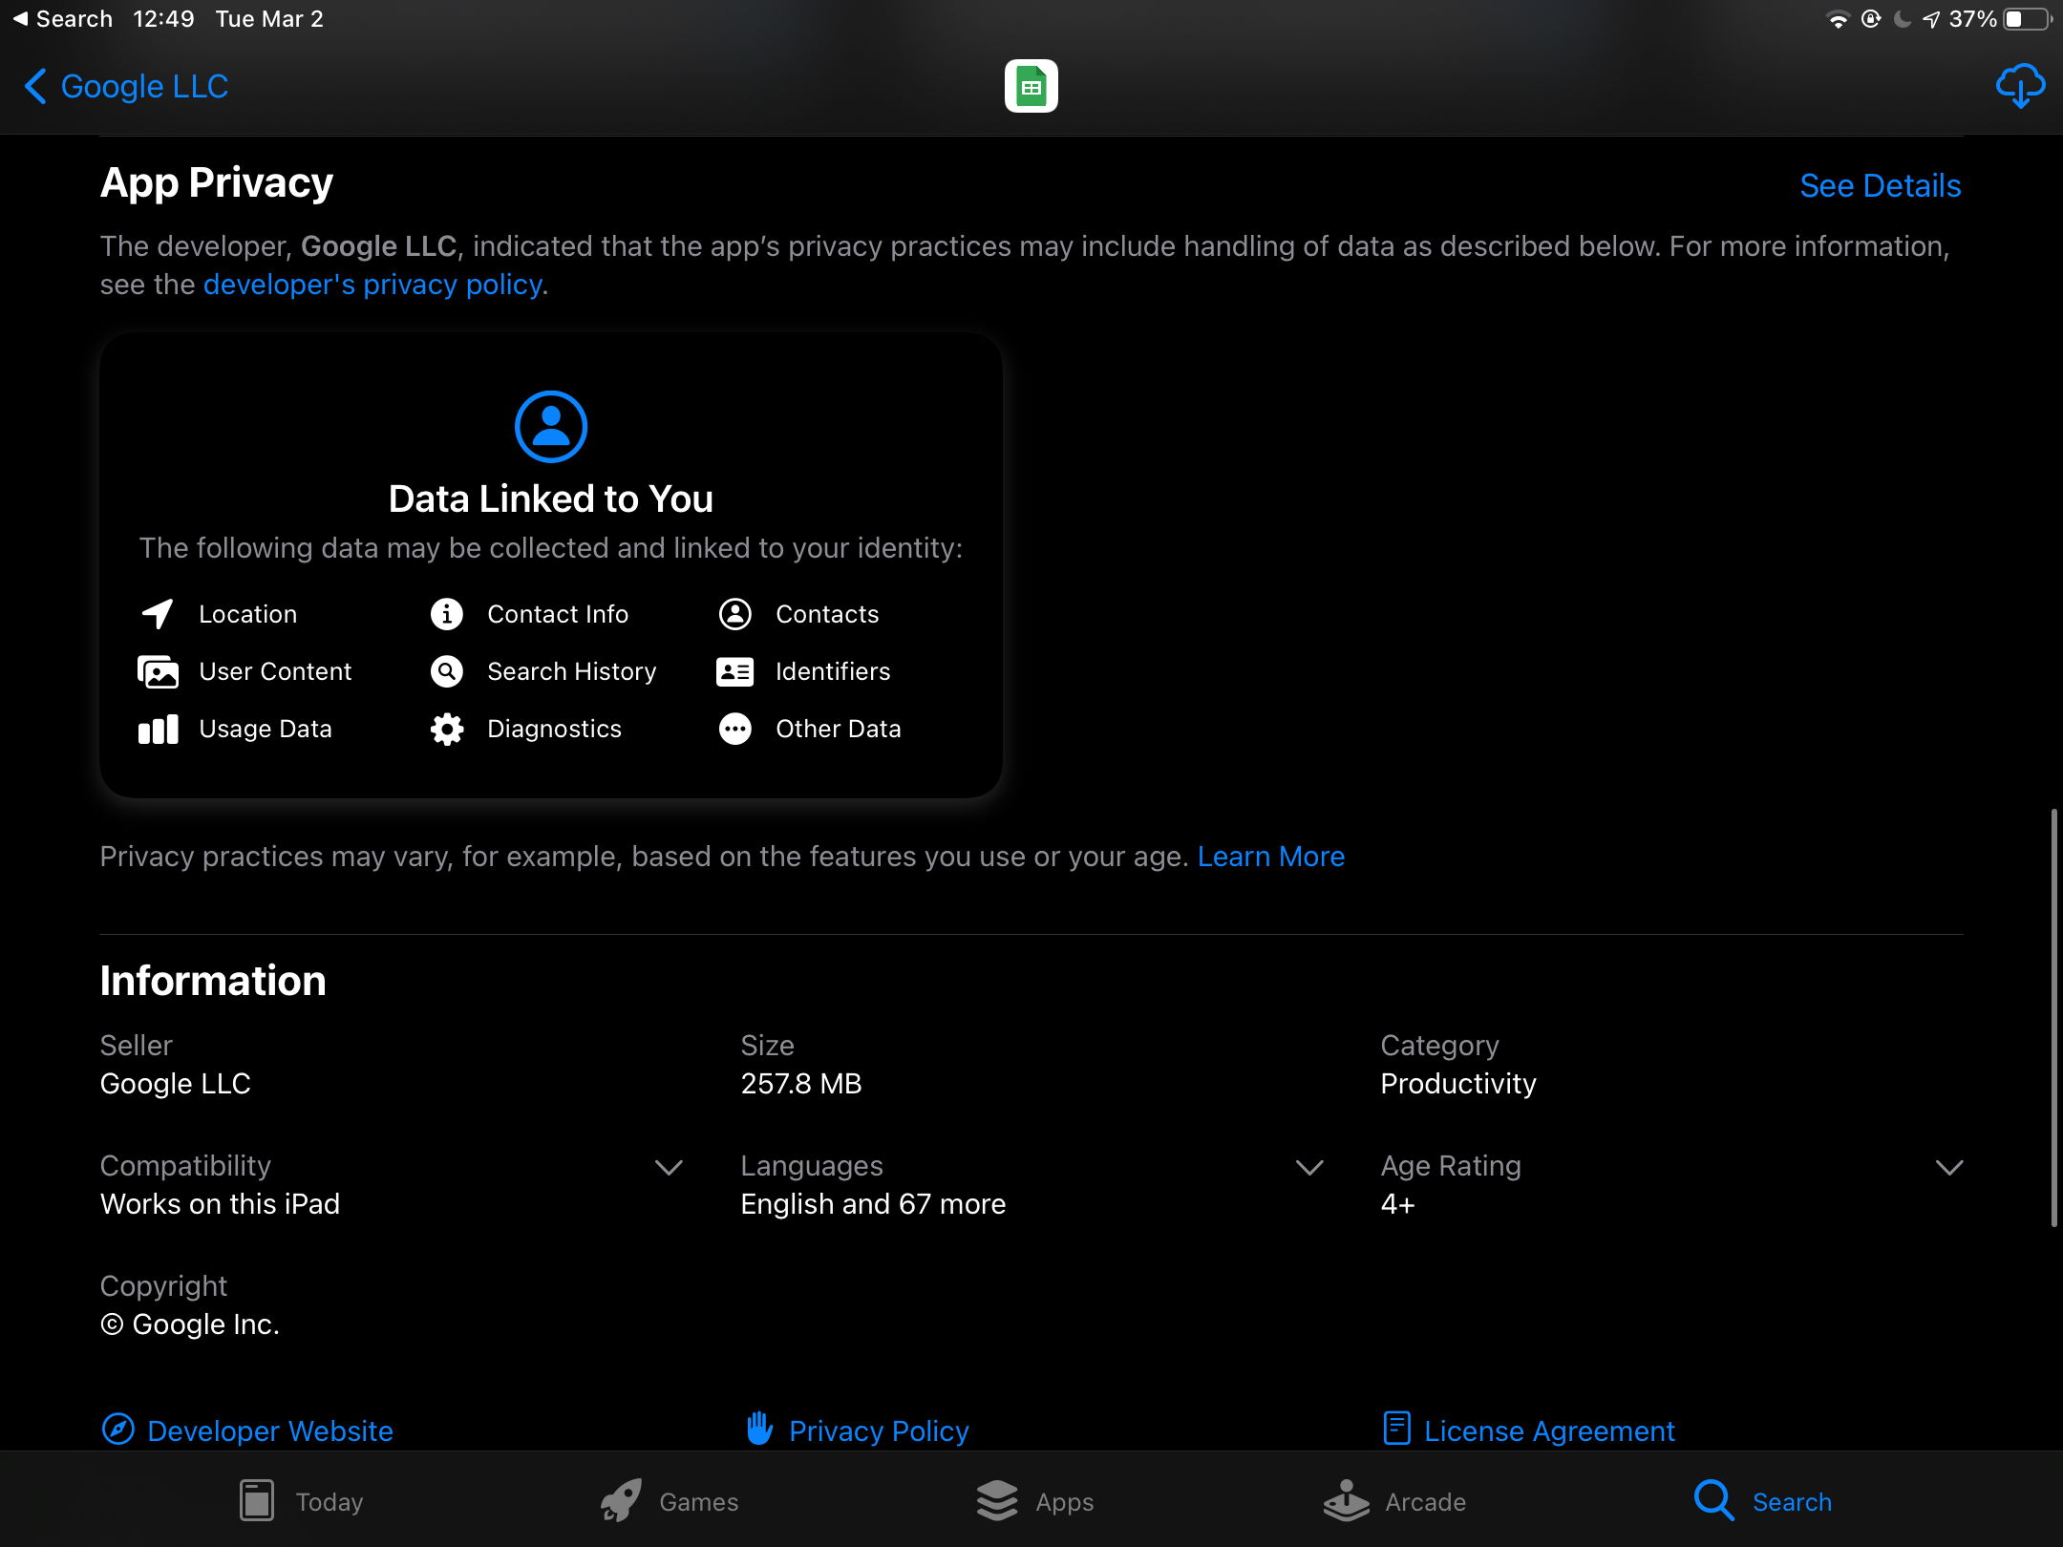The image size is (2063, 1547).
Task: Switch to the Games tab
Action: click(x=669, y=1501)
